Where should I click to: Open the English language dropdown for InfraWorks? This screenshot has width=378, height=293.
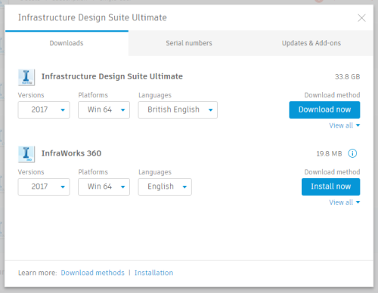coord(165,187)
